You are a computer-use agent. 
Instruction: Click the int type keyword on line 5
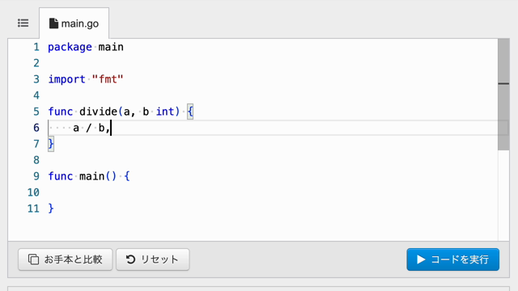click(165, 112)
